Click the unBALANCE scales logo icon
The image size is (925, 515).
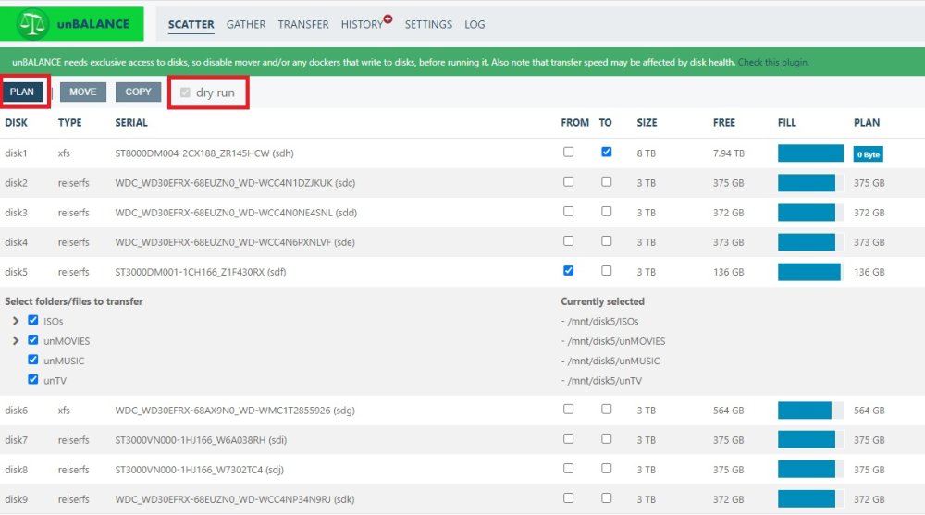pyautogui.click(x=32, y=24)
